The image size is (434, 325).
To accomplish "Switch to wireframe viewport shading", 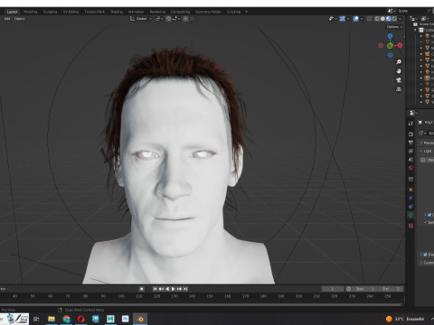I will (x=377, y=19).
